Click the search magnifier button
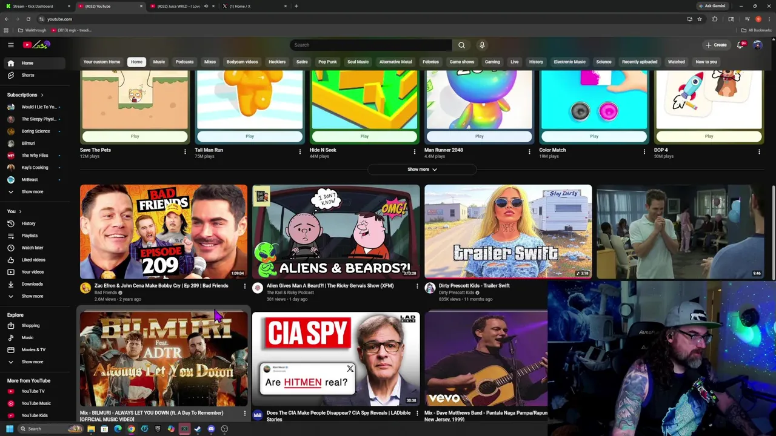The height and width of the screenshot is (436, 776). point(461,45)
